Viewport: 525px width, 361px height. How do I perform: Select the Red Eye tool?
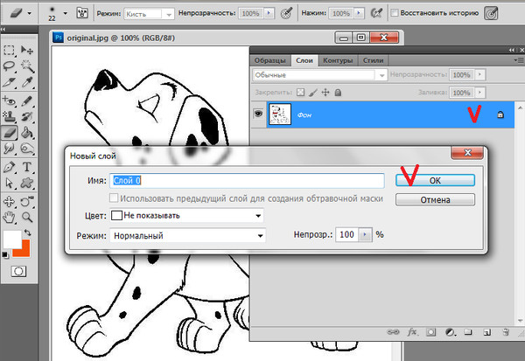(x=9, y=101)
